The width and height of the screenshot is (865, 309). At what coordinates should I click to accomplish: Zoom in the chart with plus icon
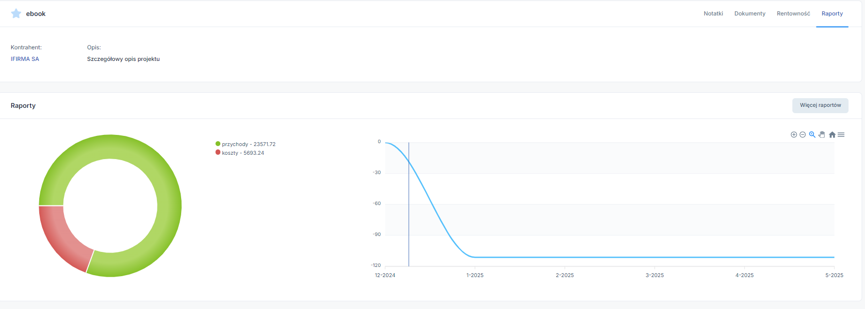click(x=794, y=135)
